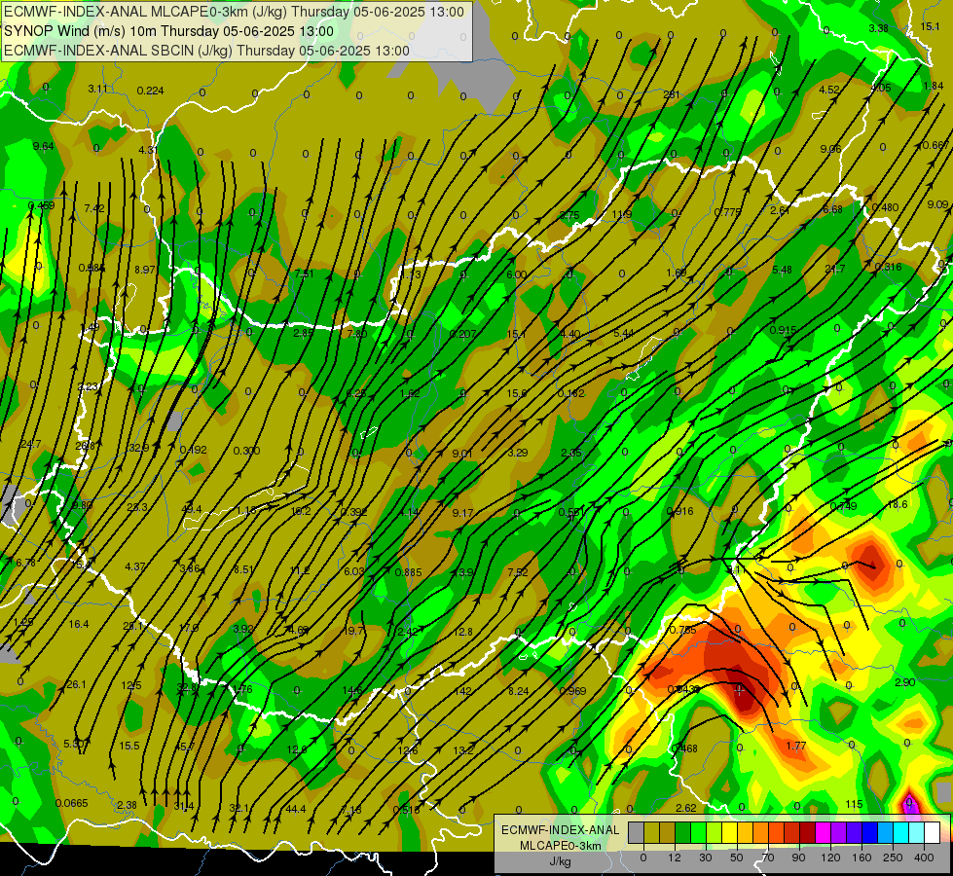This screenshot has width=953, height=876.
Task: Click the map value 3.75
Action: pos(569,215)
